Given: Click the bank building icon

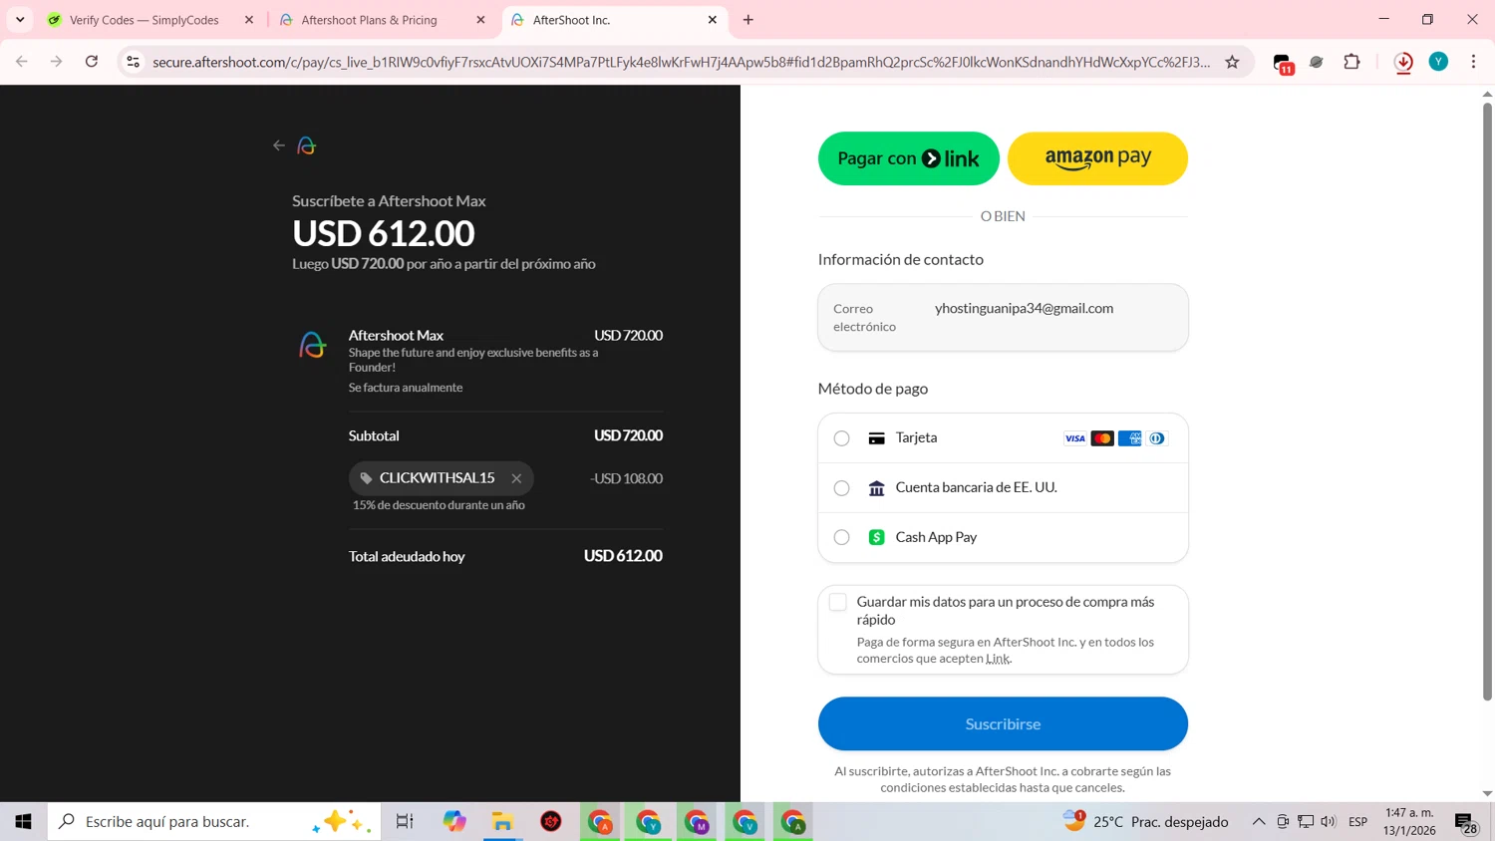Looking at the screenshot, I should click(x=877, y=488).
